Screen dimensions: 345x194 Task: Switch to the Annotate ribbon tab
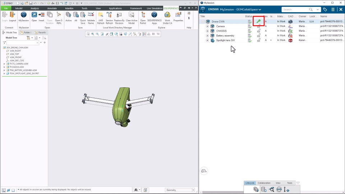click(52, 8)
